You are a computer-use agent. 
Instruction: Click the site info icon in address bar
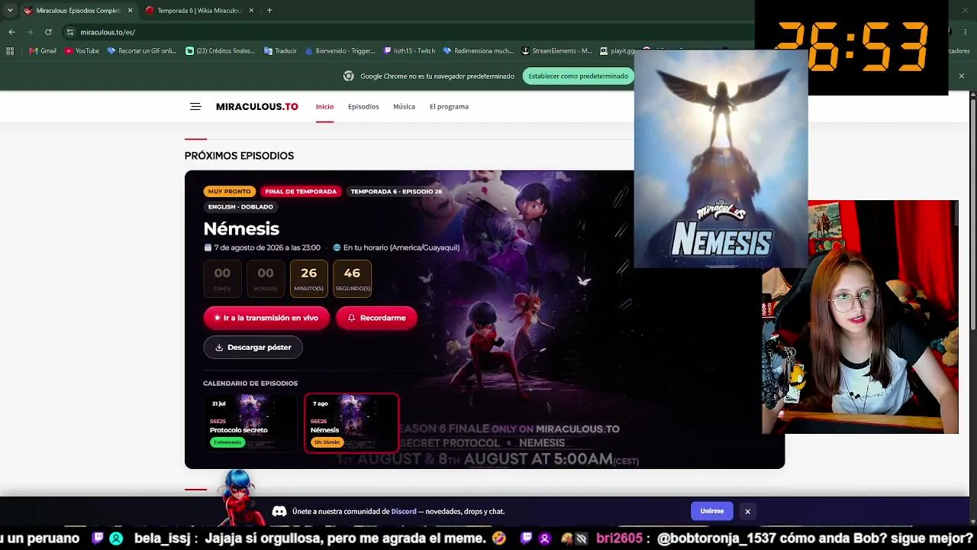[x=70, y=32]
